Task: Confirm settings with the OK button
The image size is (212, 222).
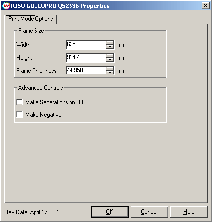Action: (x=110, y=212)
